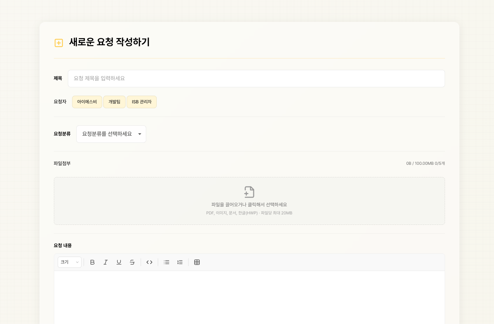
Task: Insert a bulleted list
Action: tap(167, 262)
